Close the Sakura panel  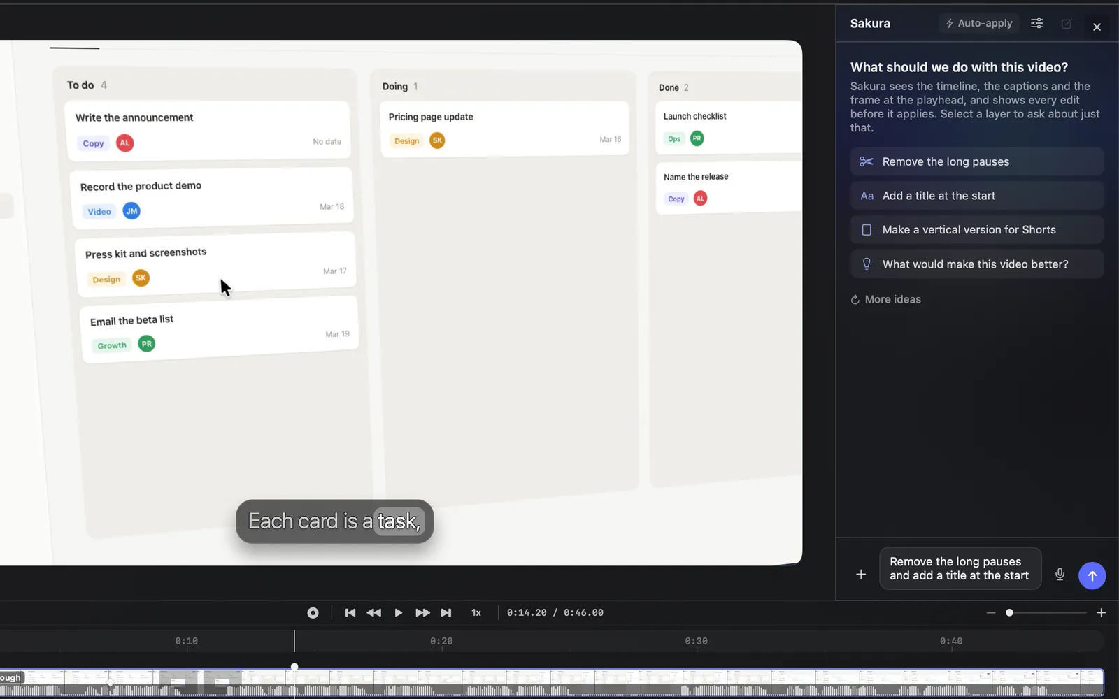click(x=1097, y=27)
